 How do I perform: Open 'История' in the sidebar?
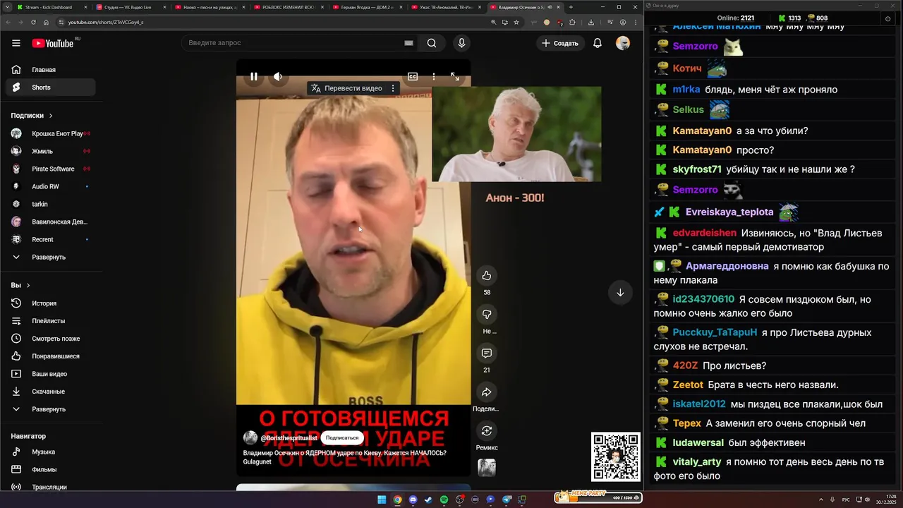(51, 303)
